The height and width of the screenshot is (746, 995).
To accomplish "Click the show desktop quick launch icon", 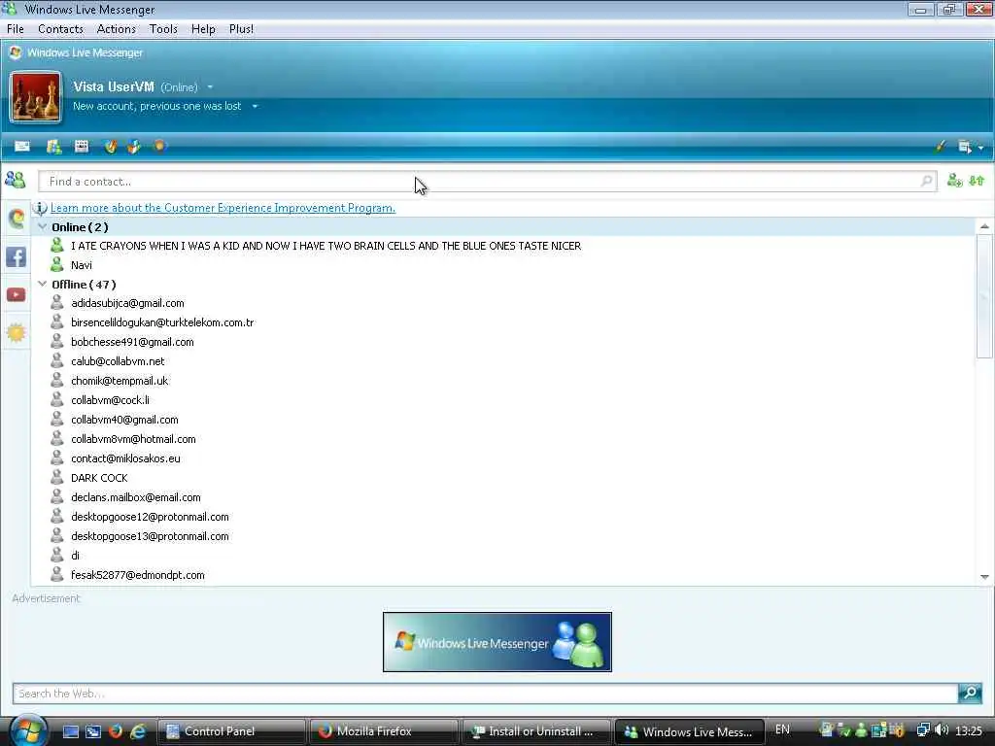I will coord(70,731).
